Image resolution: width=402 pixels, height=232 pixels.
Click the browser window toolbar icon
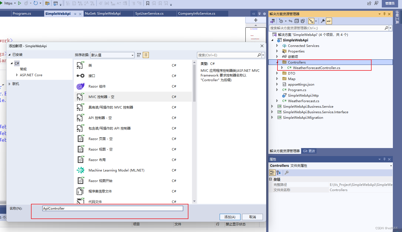click(x=56, y=3)
